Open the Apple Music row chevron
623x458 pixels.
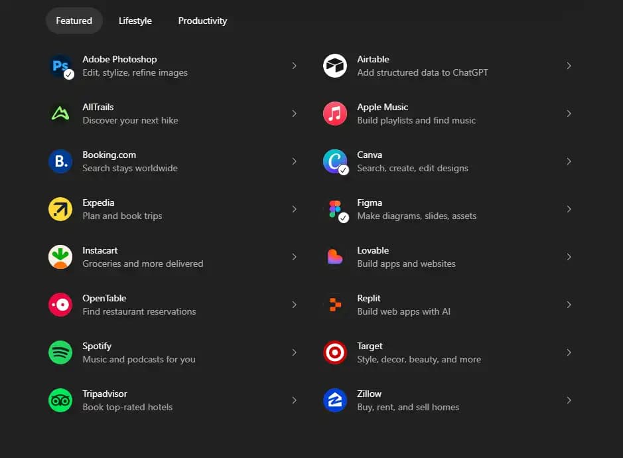pyautogui.click(x=569, y=114)
